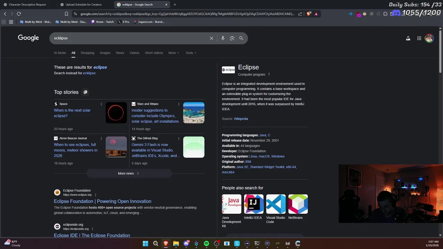Open File Explorer from the taskbar

(176, 243)
